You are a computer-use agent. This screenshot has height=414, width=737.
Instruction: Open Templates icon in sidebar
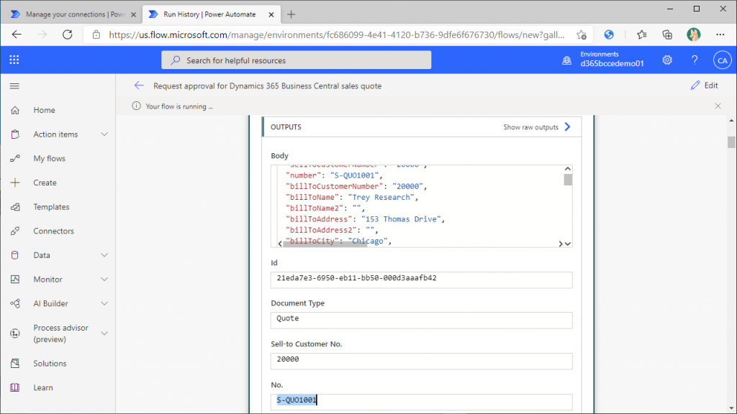[15, 206]
